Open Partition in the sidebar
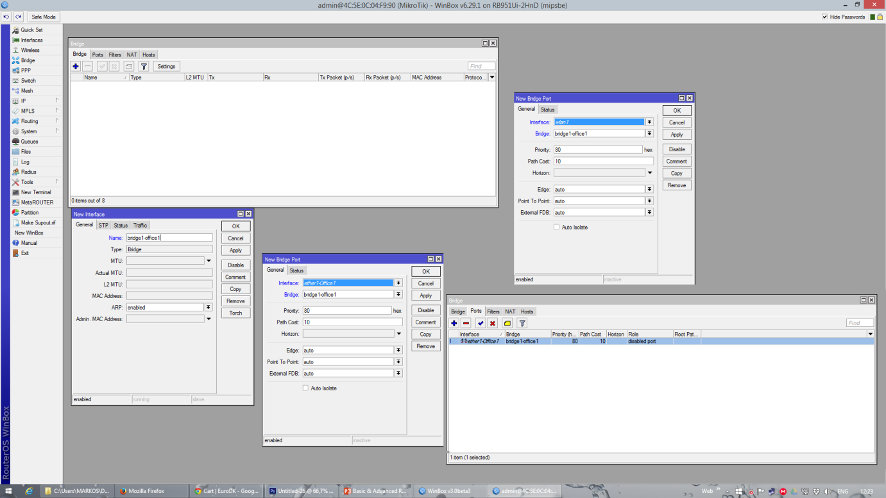886x498 pixels. pyautogui.click(x=30, y=213)
